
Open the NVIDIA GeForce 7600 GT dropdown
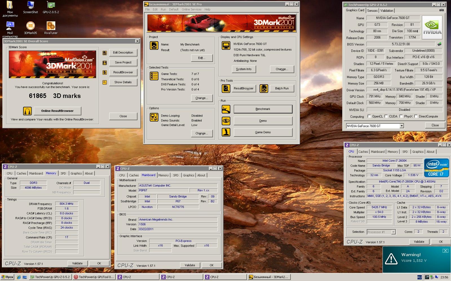[402, 126]
